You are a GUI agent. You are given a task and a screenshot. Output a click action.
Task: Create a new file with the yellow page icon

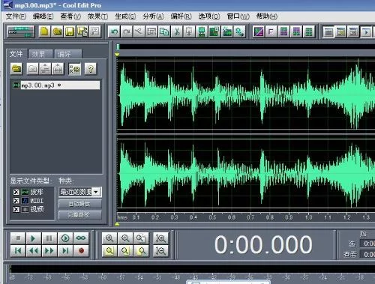click(44, 31)
